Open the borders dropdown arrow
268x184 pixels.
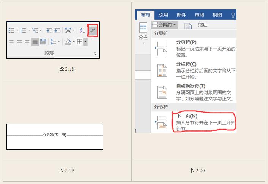coord(86,41)
